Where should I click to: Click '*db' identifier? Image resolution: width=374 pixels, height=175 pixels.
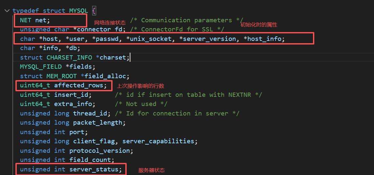click(71, 48)
